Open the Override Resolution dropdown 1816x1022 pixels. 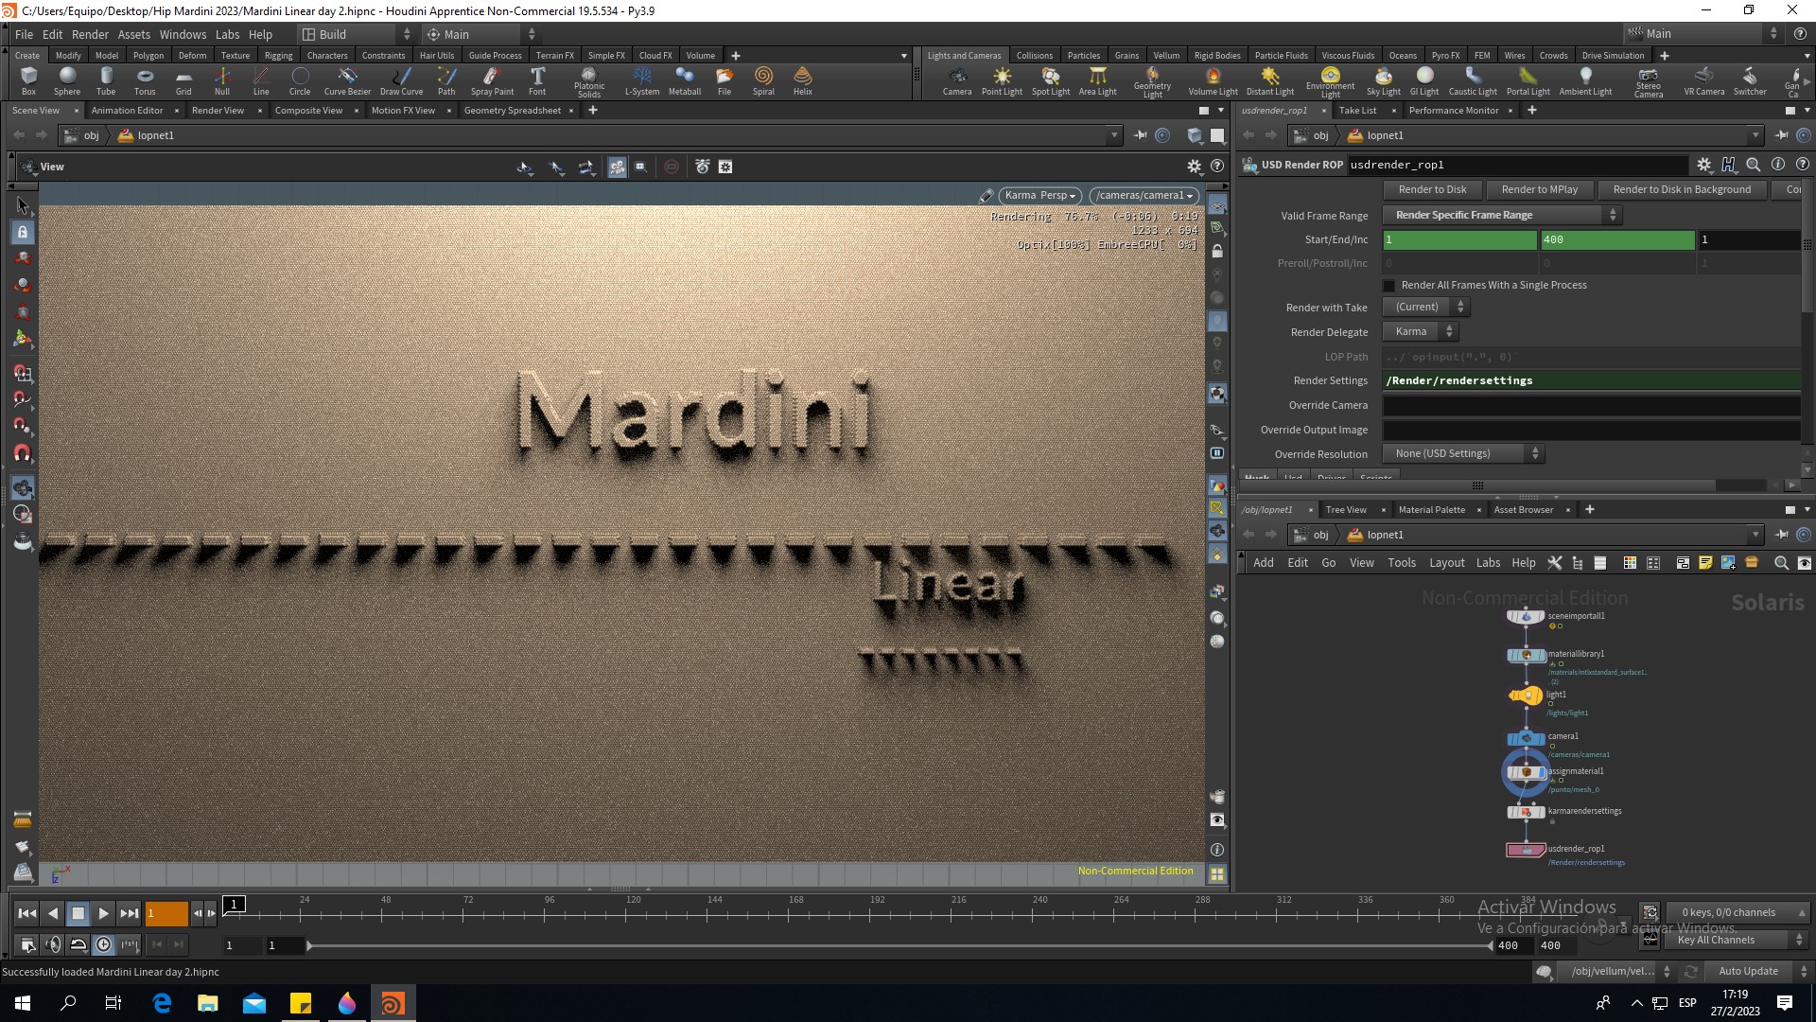[1463, 454]
